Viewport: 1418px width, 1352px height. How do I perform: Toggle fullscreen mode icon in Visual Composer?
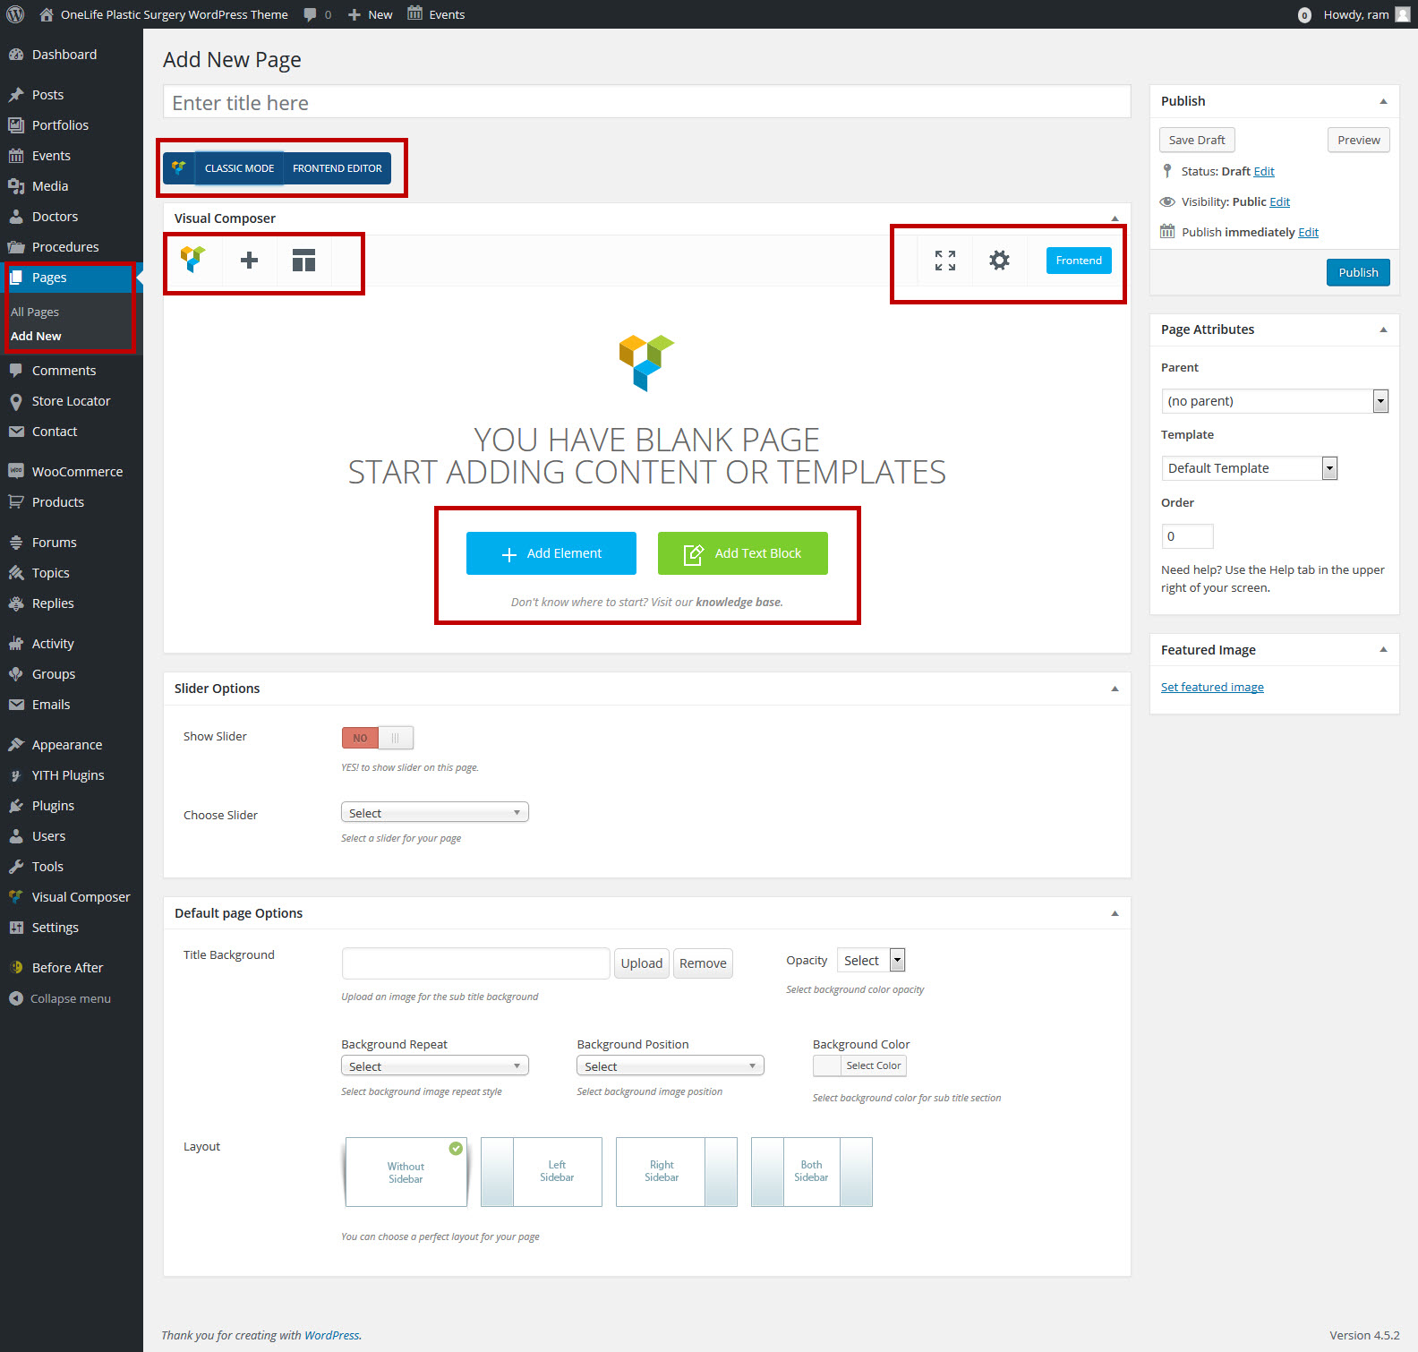(944, 261)
